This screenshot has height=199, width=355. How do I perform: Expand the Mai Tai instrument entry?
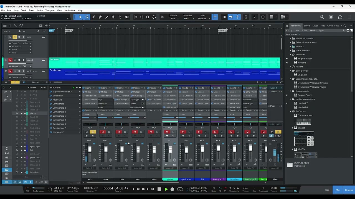click(293, 149)
